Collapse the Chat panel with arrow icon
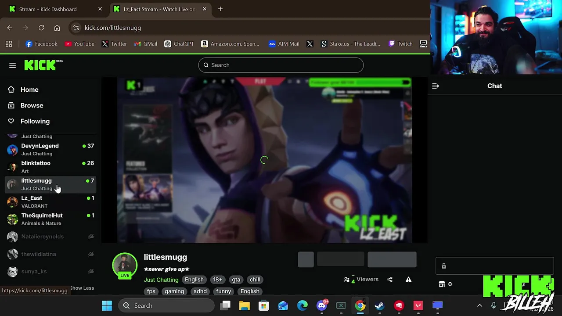The image size is (562, 316). (436, 86)
